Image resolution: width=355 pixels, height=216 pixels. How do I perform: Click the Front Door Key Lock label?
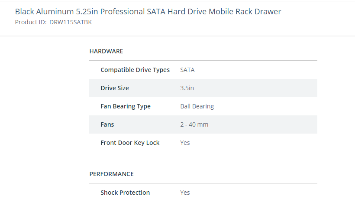[130, 143]
